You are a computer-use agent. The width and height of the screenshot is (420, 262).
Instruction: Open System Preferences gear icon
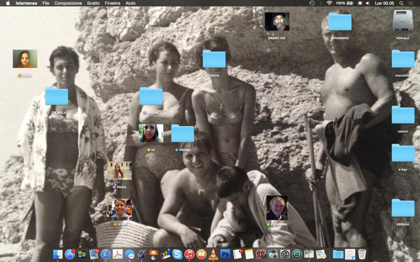pos(285,254)
